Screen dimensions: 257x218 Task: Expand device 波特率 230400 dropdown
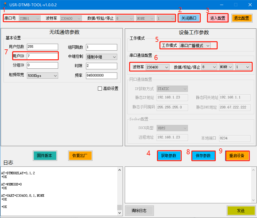click(158, 67)
